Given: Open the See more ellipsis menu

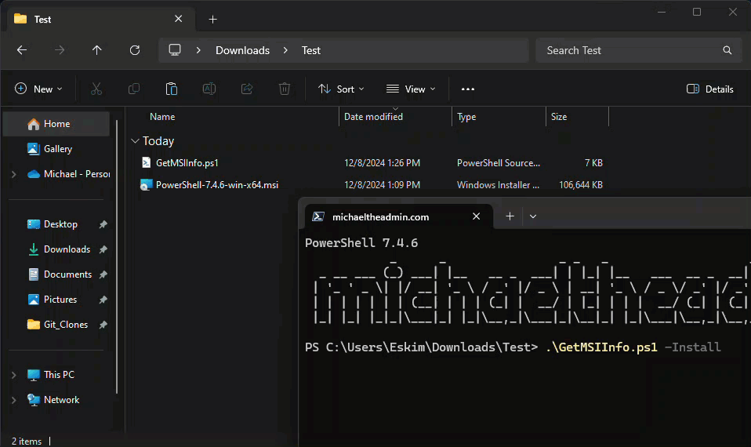Looking at the screenshot, I should pos(468,89).
